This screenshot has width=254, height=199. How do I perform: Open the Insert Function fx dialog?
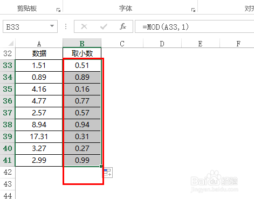tap(123, 26)
